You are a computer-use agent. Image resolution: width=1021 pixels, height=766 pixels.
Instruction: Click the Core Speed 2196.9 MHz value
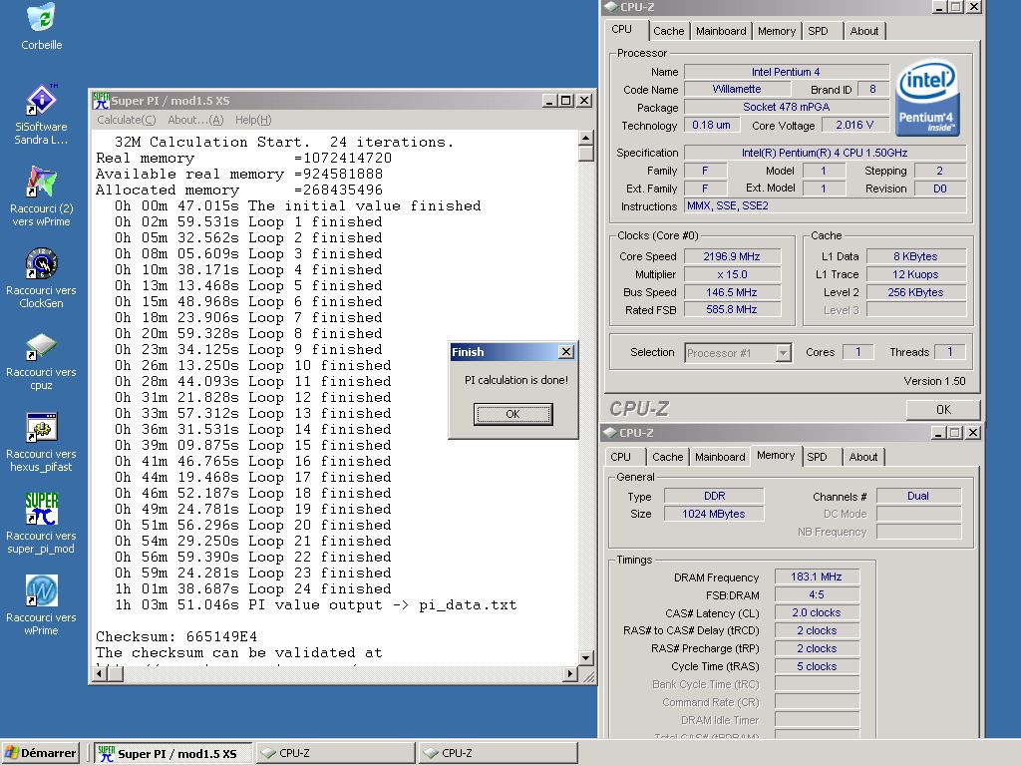coord(732,256)
